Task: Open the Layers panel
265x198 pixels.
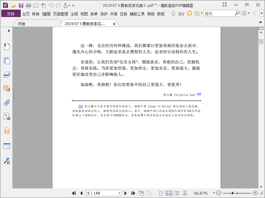Action: tap(7, 75)
